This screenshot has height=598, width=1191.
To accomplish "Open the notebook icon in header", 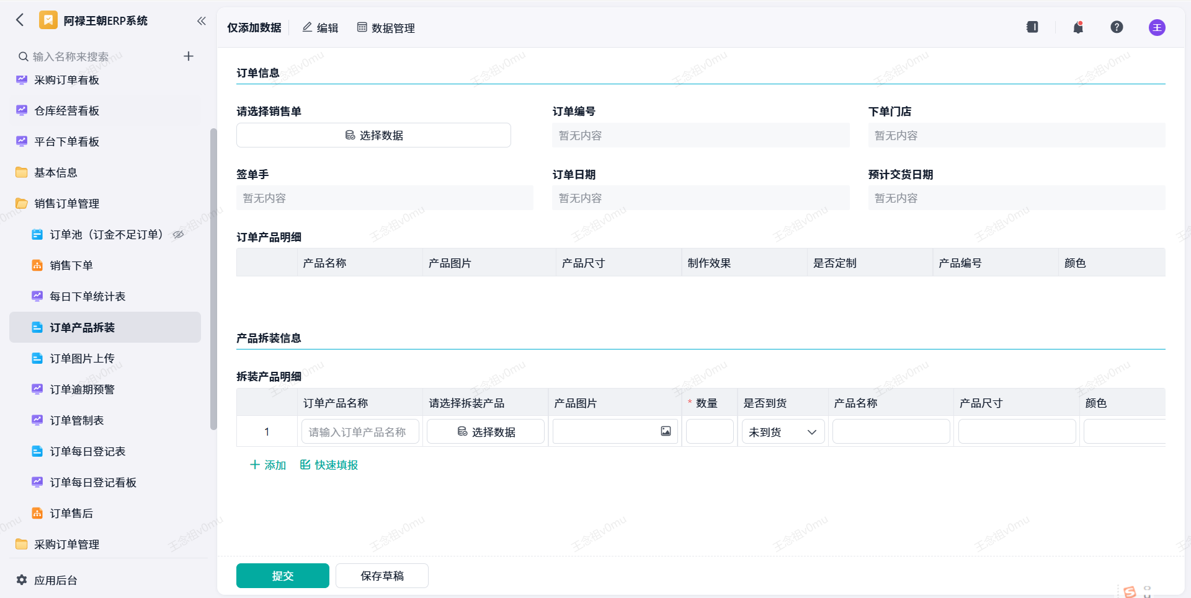I will point(1032,27).
